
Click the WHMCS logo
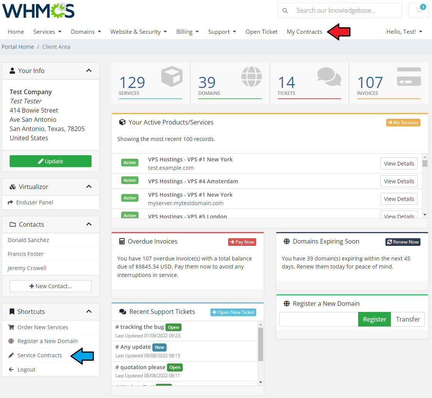point(38,11)
